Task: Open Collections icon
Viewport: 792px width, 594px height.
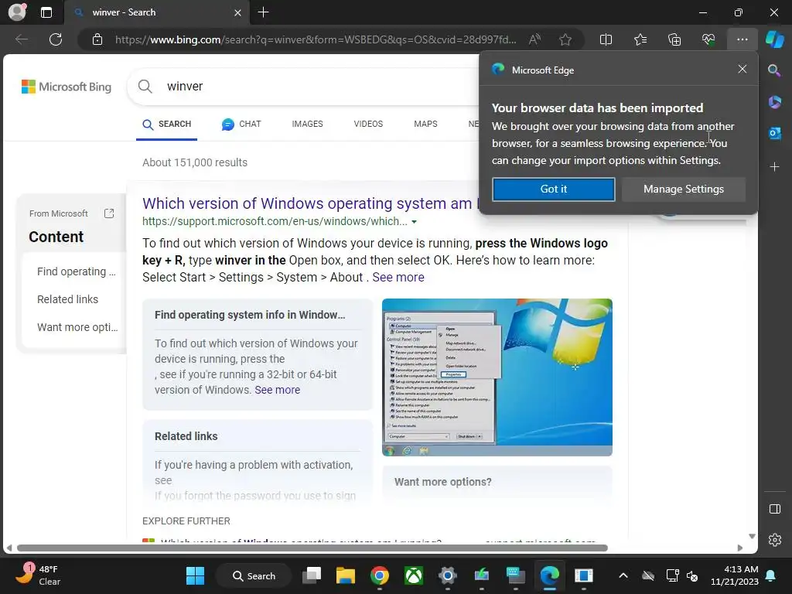Action: [674, 39]
